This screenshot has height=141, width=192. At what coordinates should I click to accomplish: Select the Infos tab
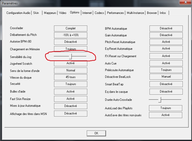[163, 13]
